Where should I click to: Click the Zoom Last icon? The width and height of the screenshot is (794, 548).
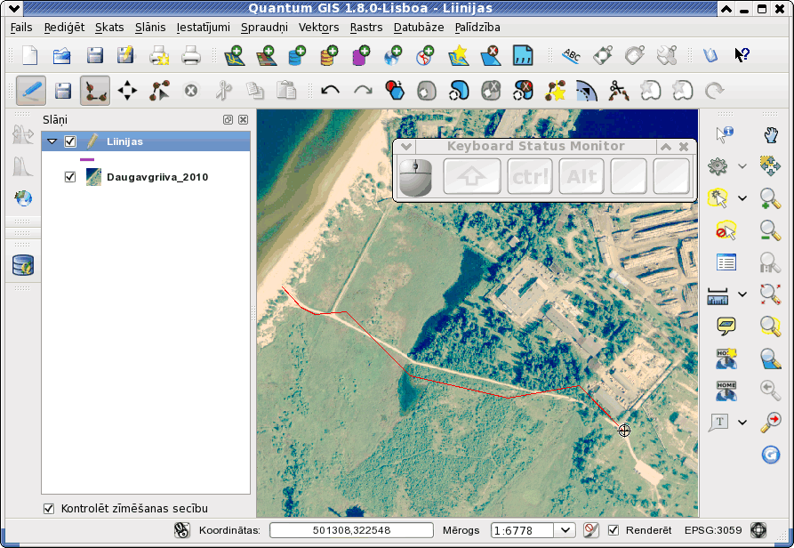tap(770, 390)
